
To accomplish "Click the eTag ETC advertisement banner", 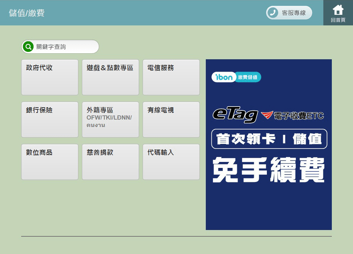I will point(269,144).
